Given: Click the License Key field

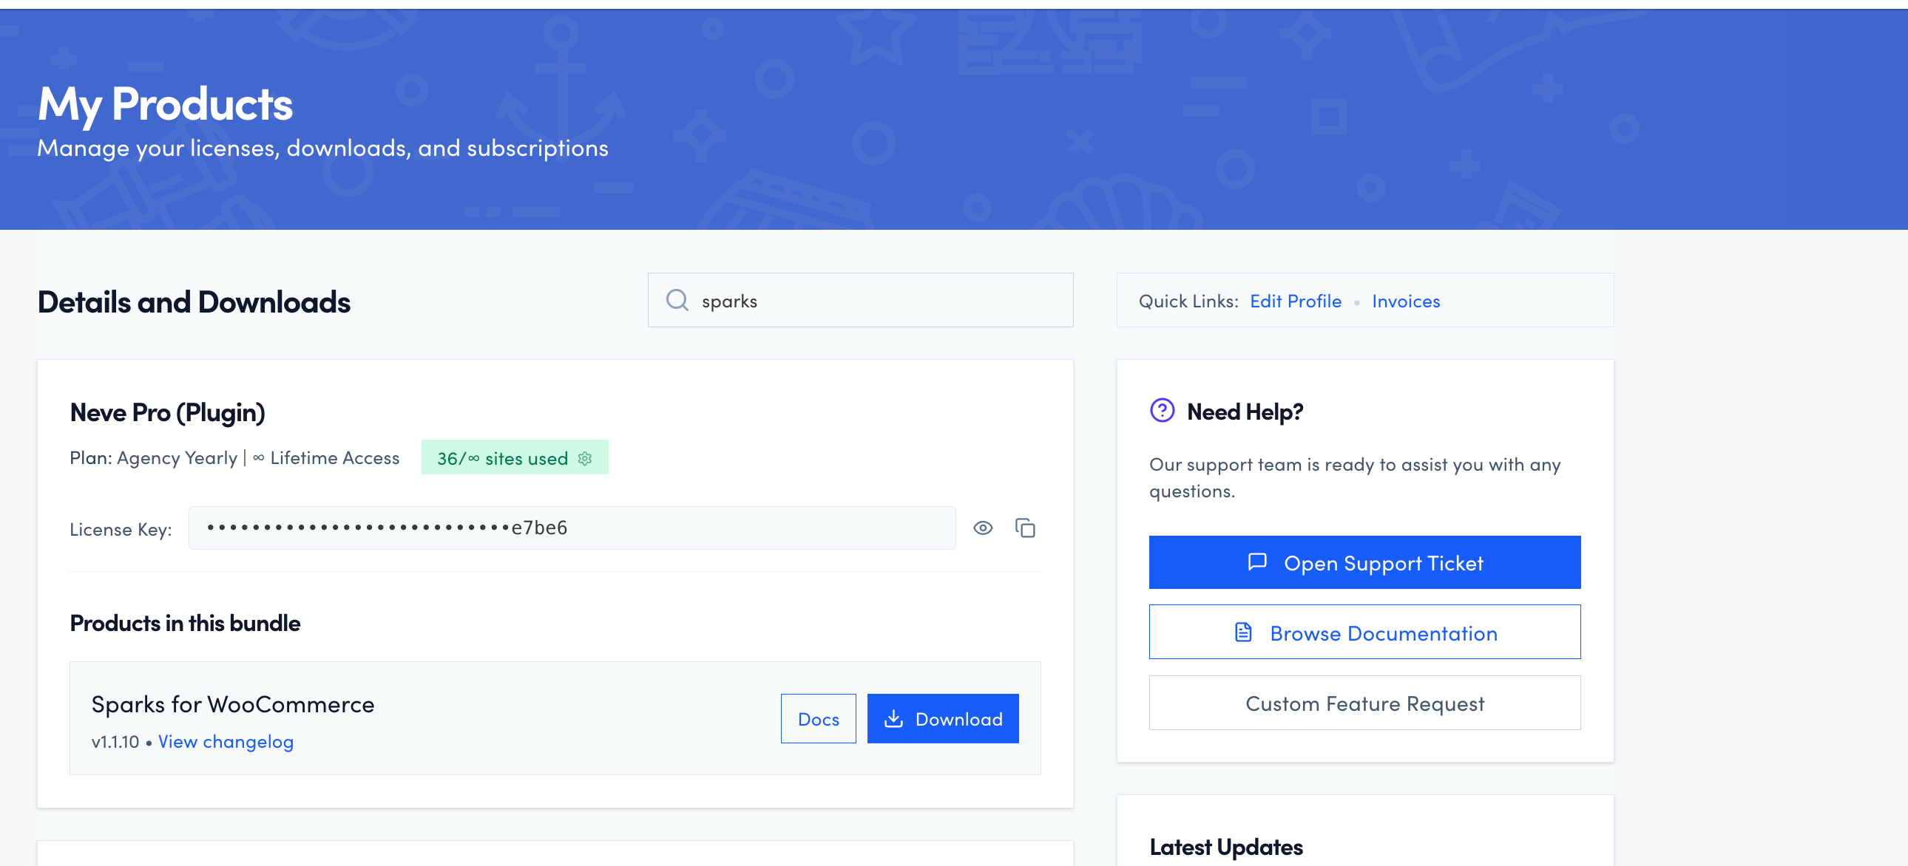Looking at the screenshot, I should click(572, 528).
